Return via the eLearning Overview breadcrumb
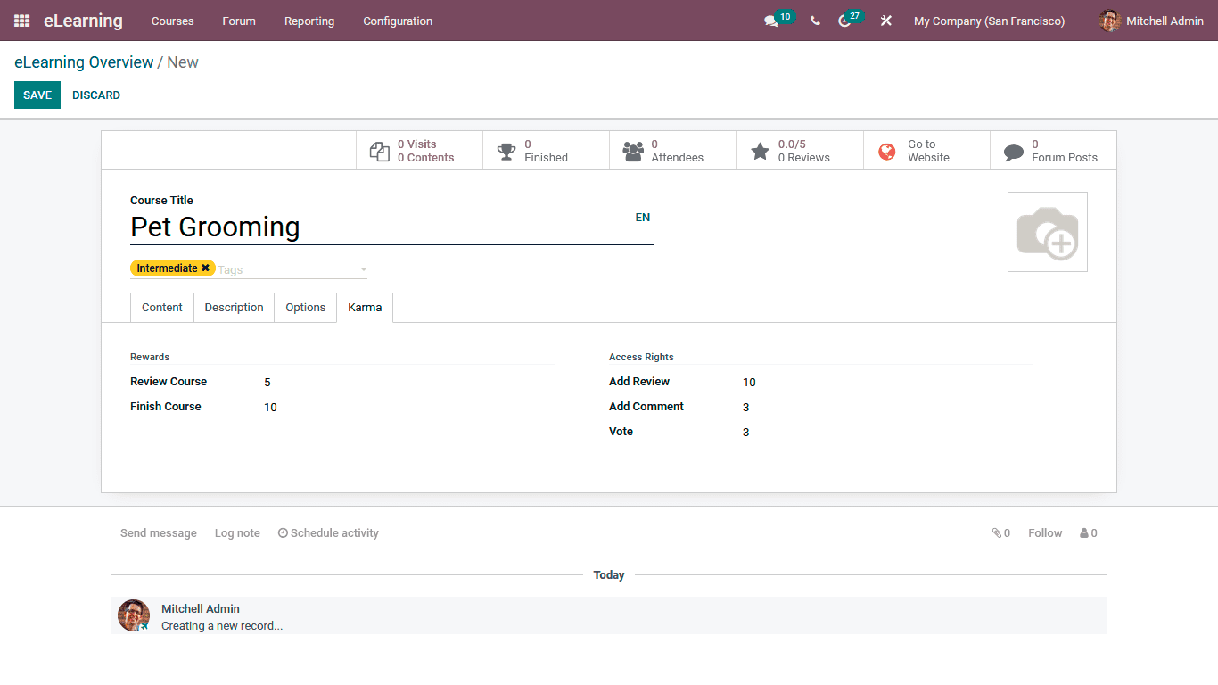This screenshot has height=685, width=1218. (x=84, y=62)
